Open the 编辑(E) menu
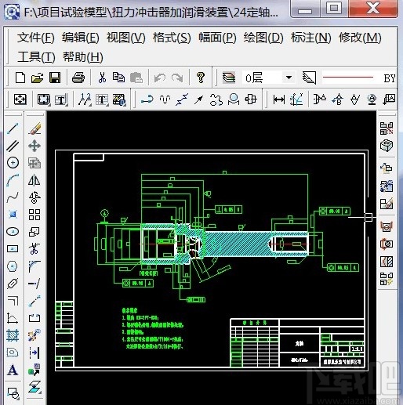This screenshot has height=405, width=403. click(x=81, y=38)
